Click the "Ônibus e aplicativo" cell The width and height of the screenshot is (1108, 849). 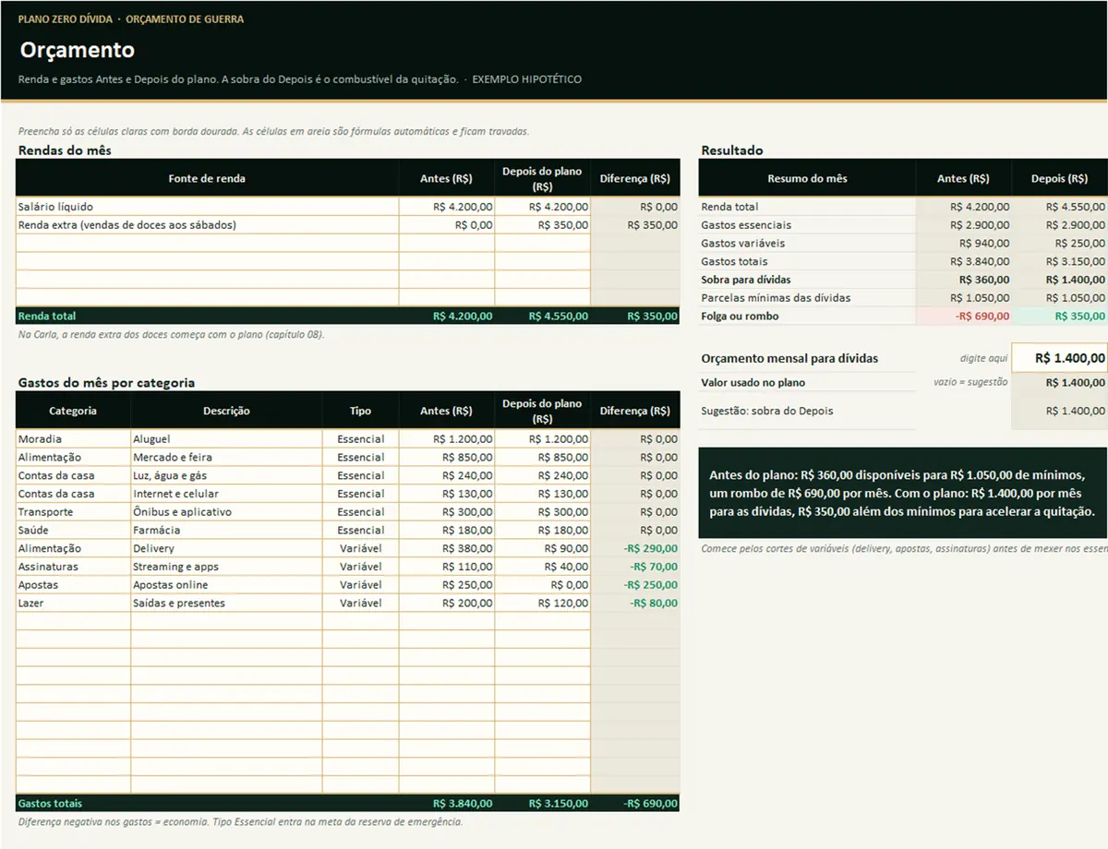(x=226, y=512)
